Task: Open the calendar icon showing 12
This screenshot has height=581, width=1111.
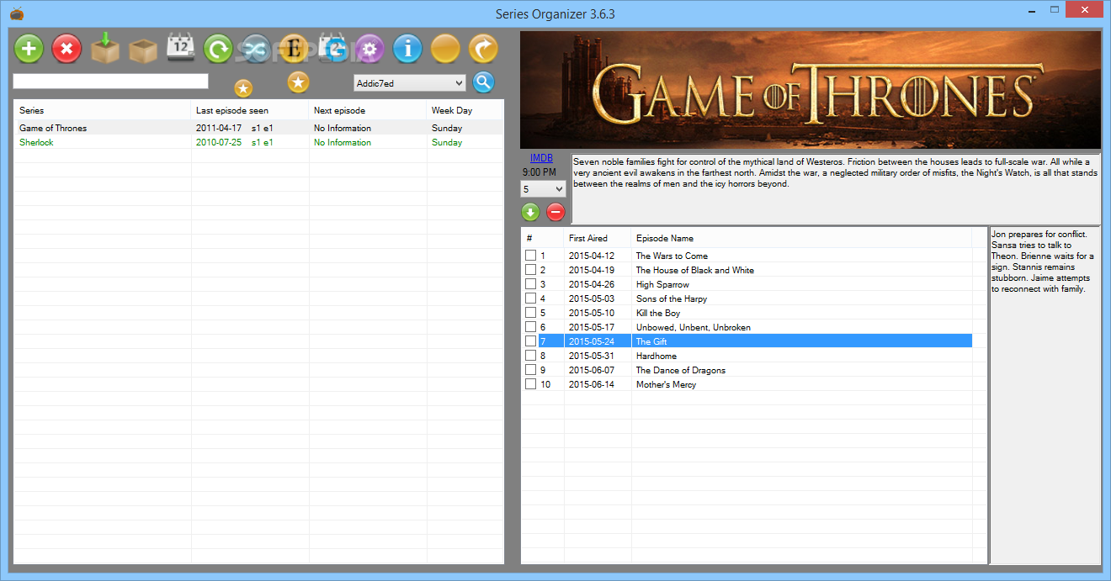Action: 181,47
